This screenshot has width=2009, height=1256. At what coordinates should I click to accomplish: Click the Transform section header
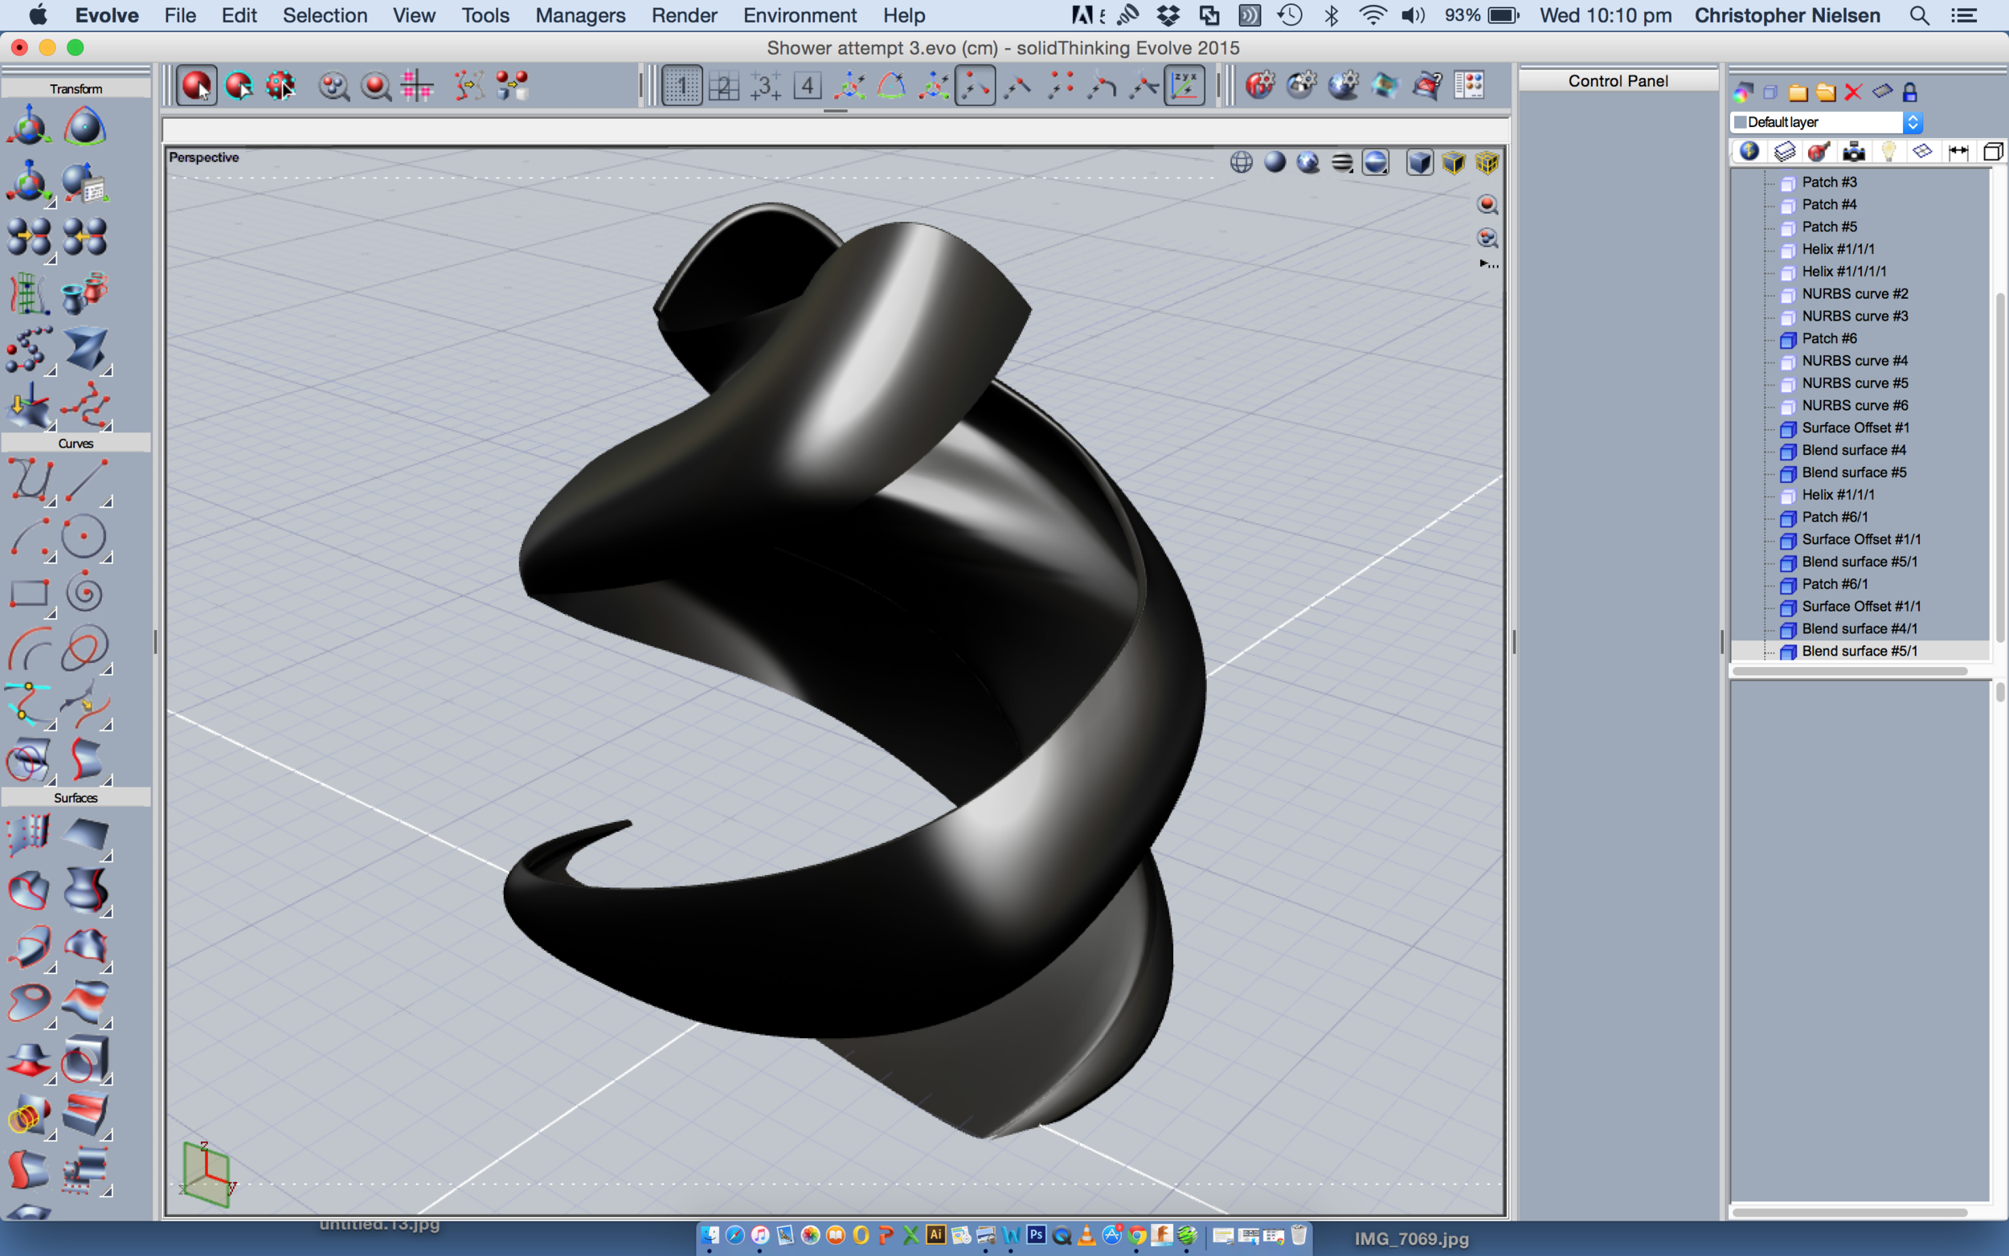[76, 88]
